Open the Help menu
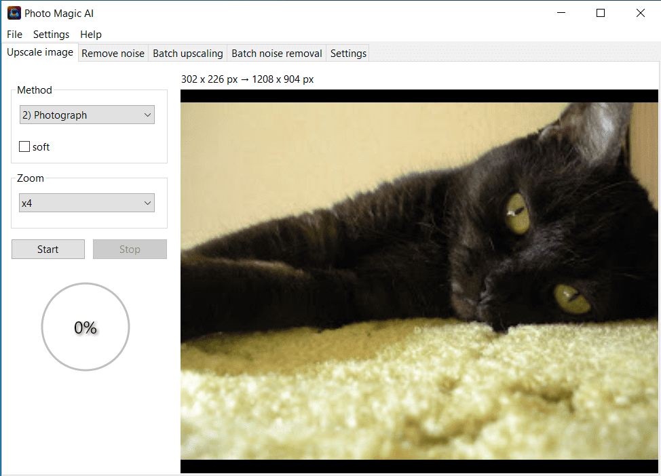Viewport: 661px width, 476px height. click(91, 35)
